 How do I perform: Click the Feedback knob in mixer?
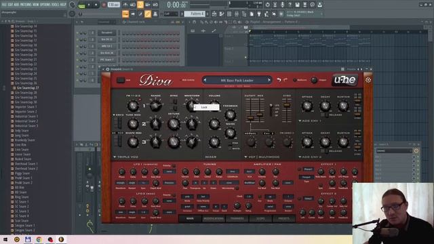coord(230,115)
